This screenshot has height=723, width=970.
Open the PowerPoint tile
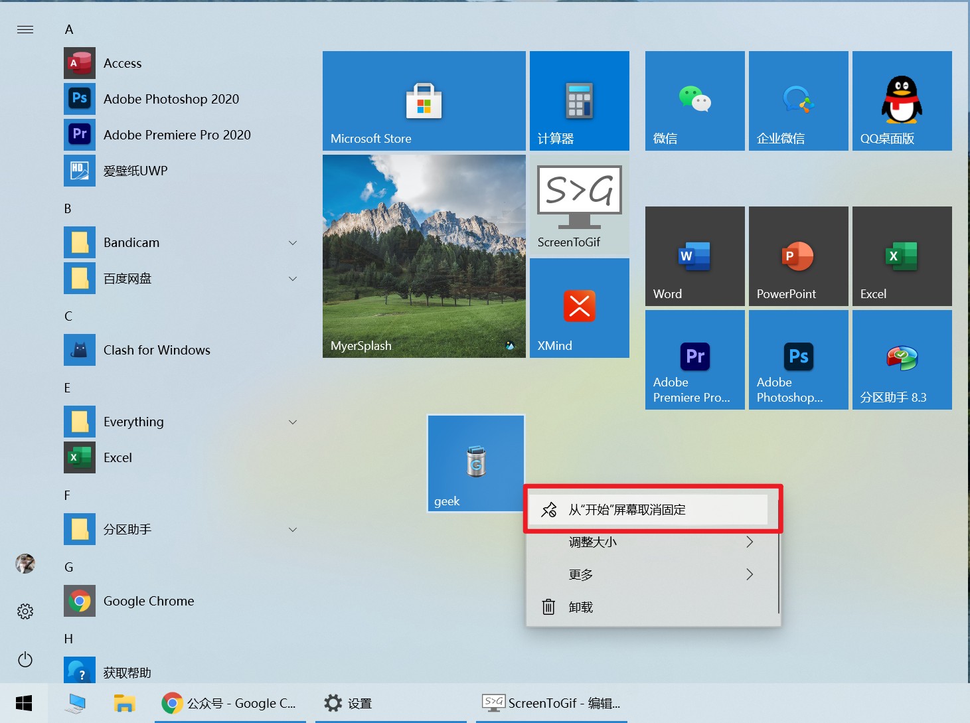tap(799, 256)
